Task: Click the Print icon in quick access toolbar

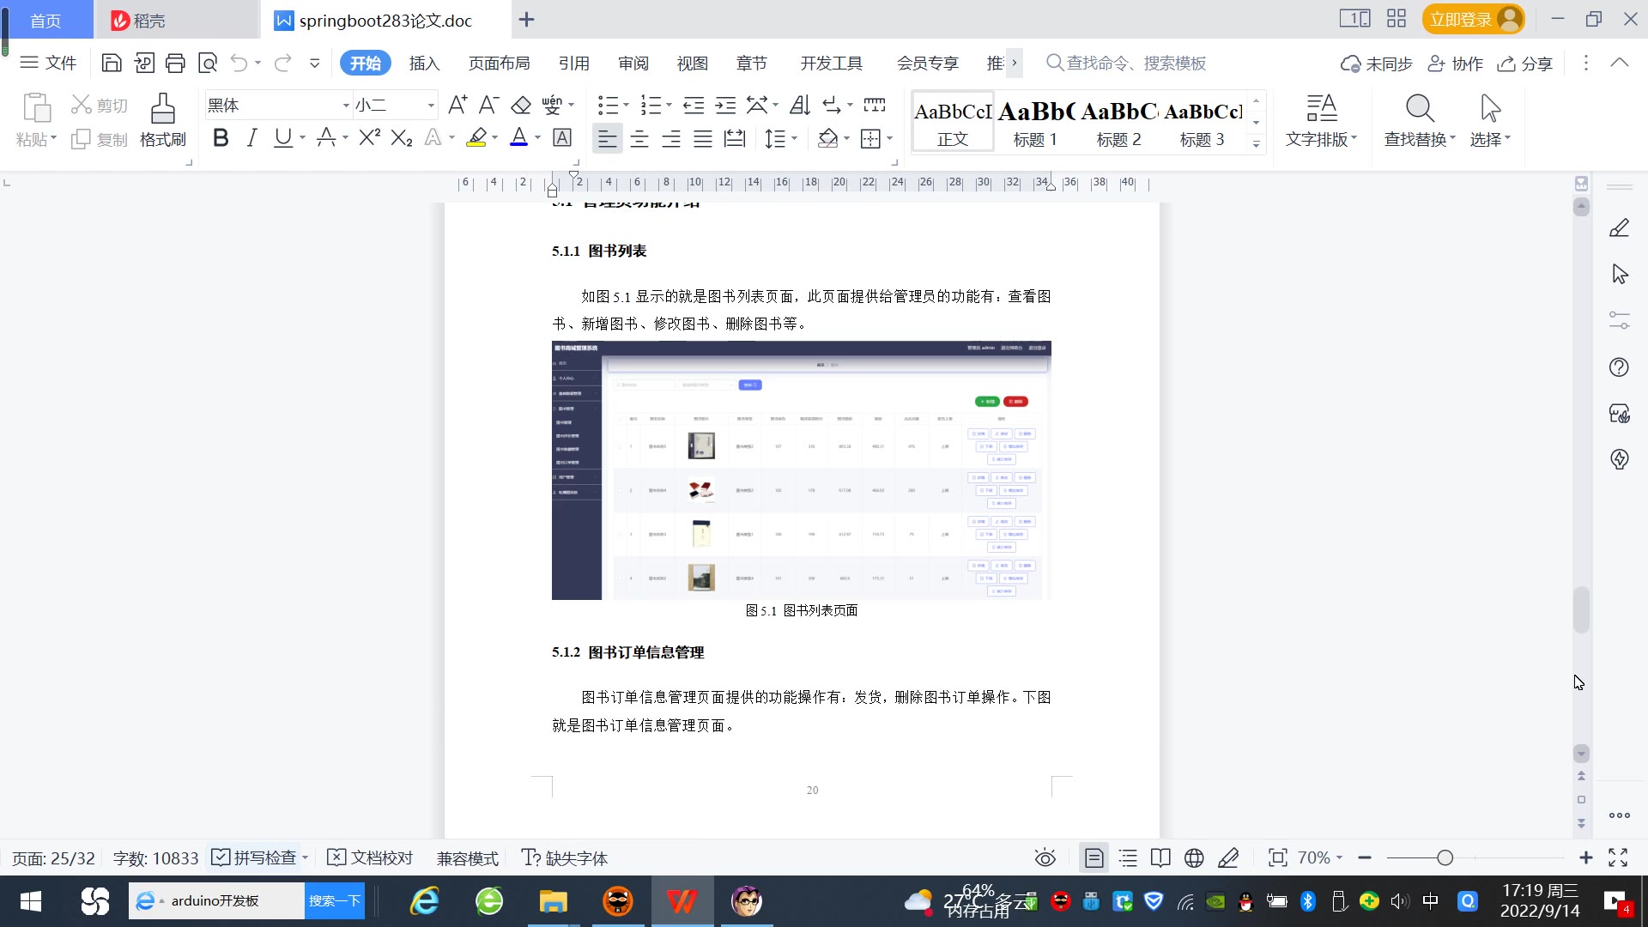Action: [175, 63]
